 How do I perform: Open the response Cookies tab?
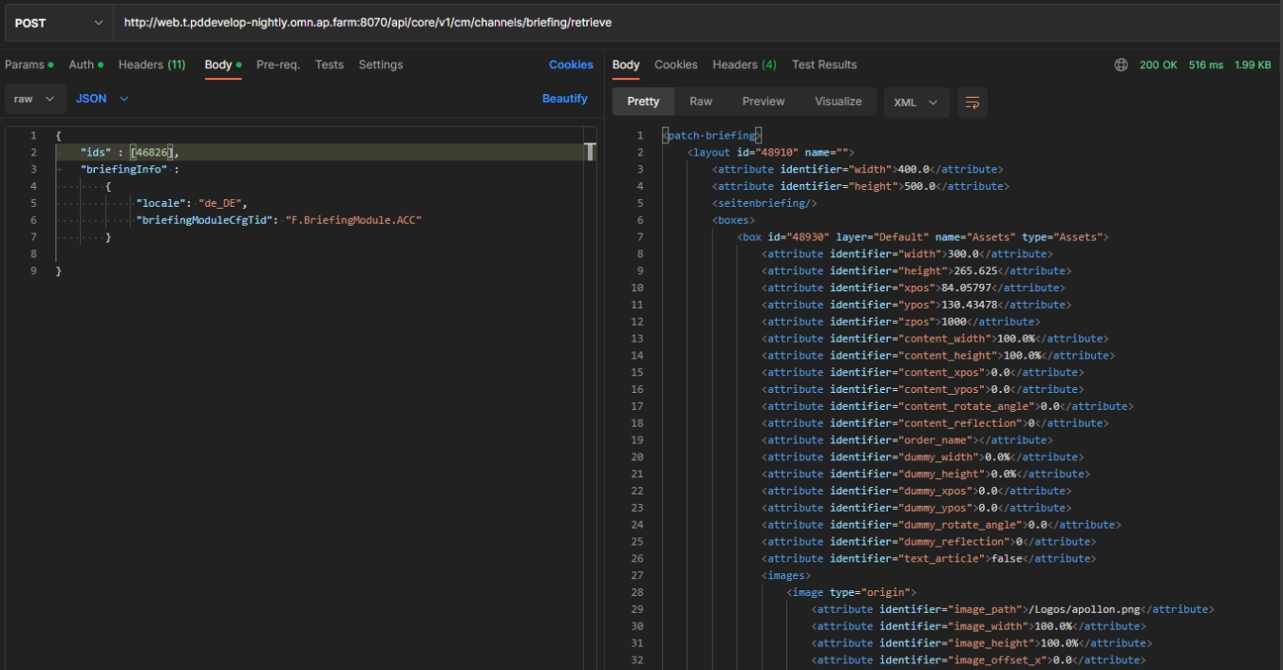675,65
